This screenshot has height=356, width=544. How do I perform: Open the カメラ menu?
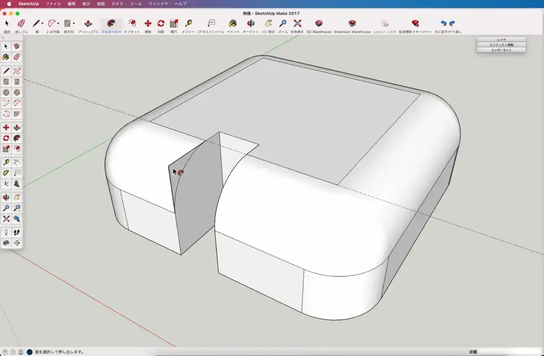[117, 4]
